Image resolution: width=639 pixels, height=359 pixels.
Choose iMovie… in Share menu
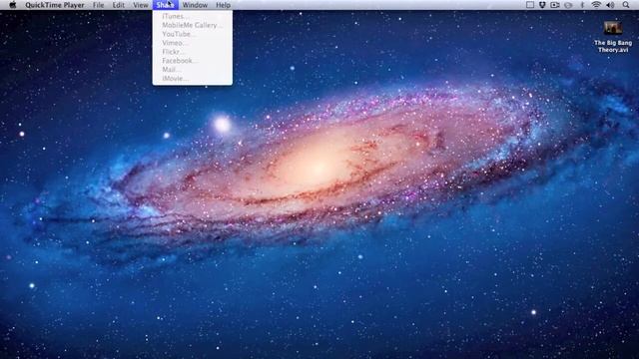[193, 79]
